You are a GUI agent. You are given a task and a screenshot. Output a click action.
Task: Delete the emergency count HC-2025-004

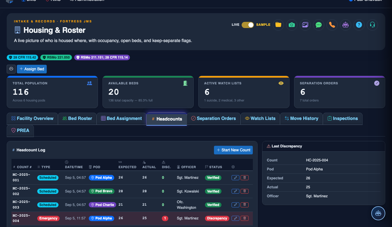tap(245, 218)
